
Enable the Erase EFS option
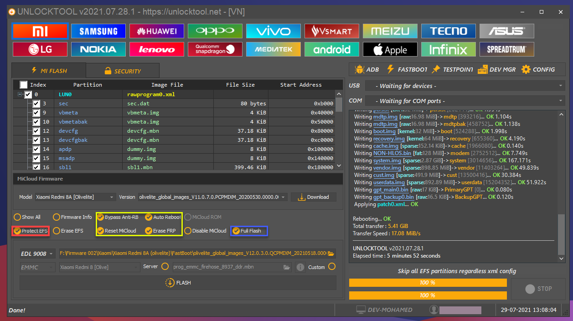click(x=57, y=231)
